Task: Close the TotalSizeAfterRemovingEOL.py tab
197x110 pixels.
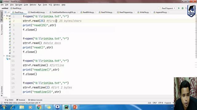Action: (77, 12)
